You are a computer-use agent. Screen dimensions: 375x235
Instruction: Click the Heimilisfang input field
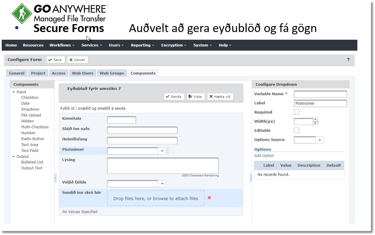tap(142, 141)
